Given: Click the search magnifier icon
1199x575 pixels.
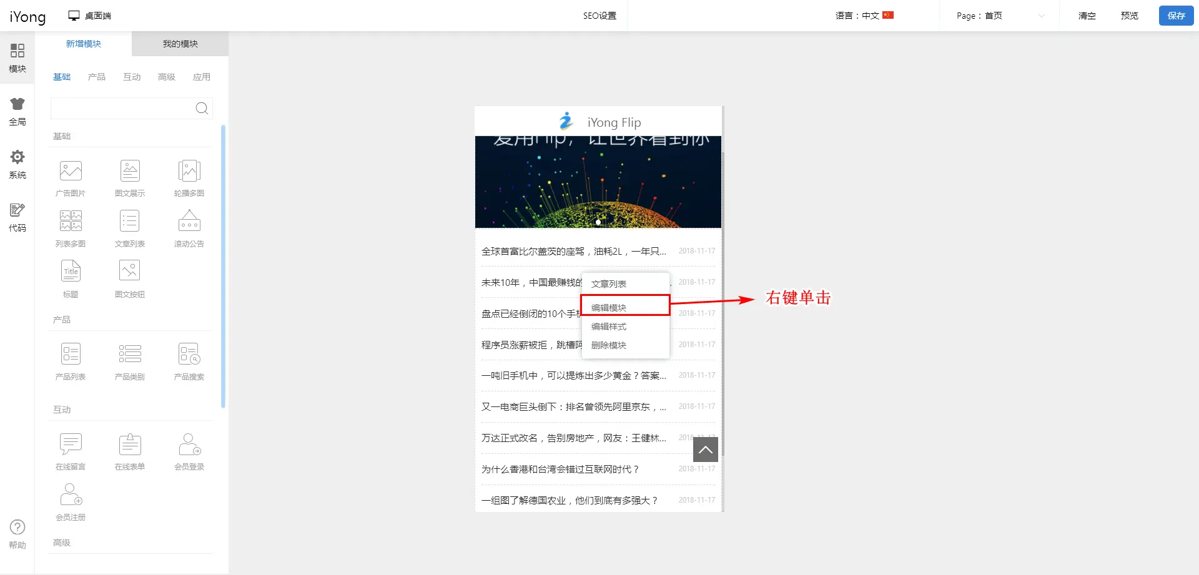Looking at the screenshot, I should [202, 109].
